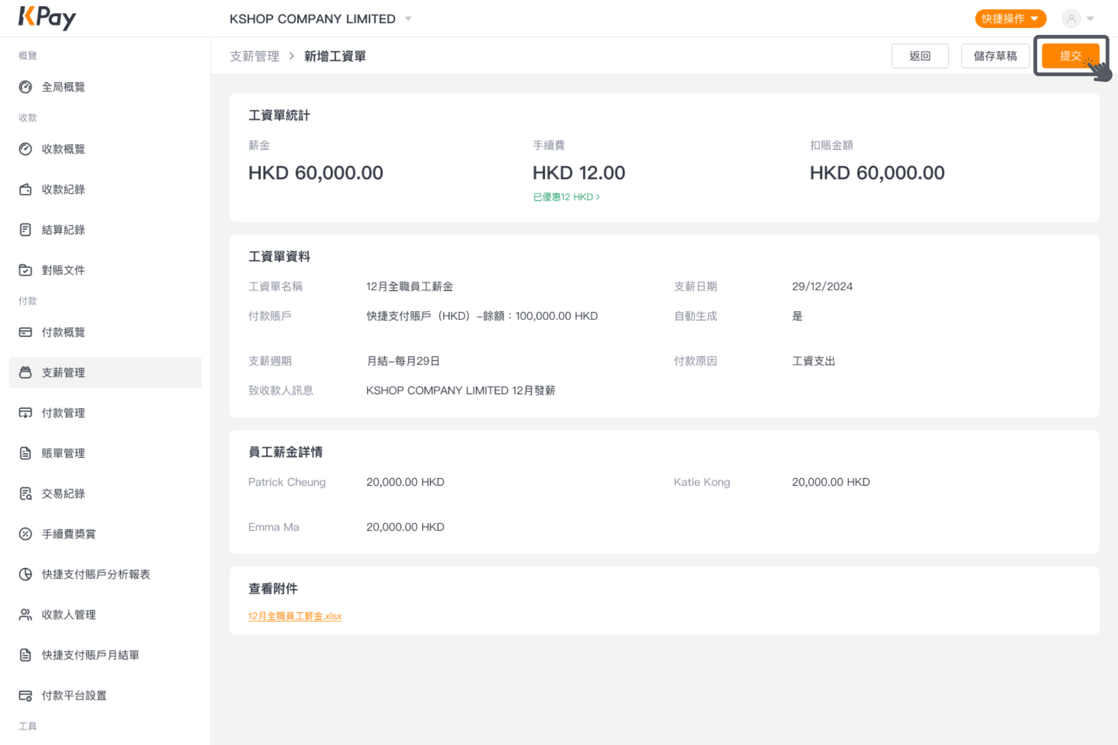Click fee value HKD 12.00
The width and height of the screenshot is (1118, 745).
click(x=579, y=173)
